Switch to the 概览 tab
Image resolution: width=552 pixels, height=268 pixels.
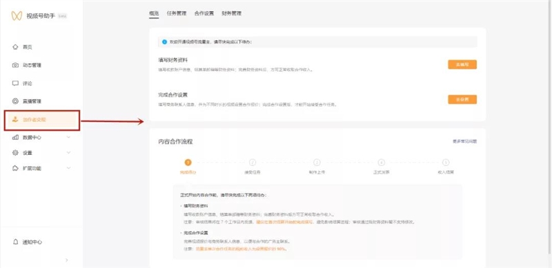154,13
